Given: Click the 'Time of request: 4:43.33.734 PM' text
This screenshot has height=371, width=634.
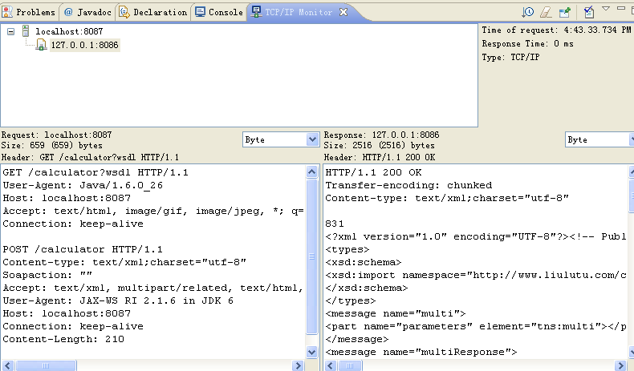Looking at the screenshot, I should (x=556, y=30).
